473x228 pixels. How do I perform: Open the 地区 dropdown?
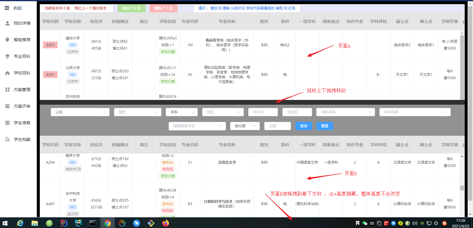(223, 112)
